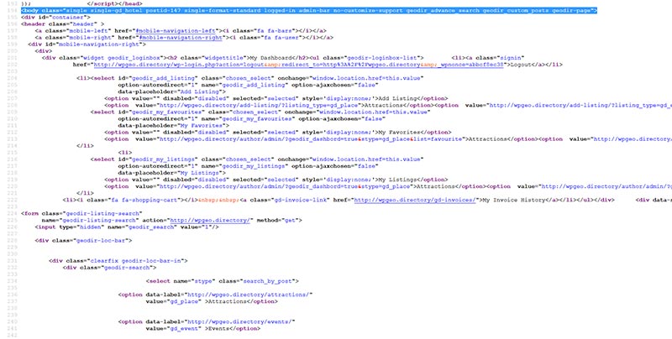Image resolution: width=672 pixels, height=339 pixels.
Task: Click the select name "stype" value
Action: pos(203,281)
